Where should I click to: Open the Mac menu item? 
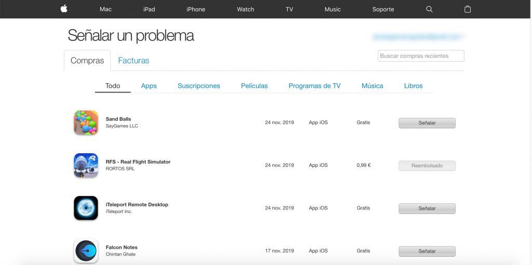pyautogui.click(x=105, y=9)
